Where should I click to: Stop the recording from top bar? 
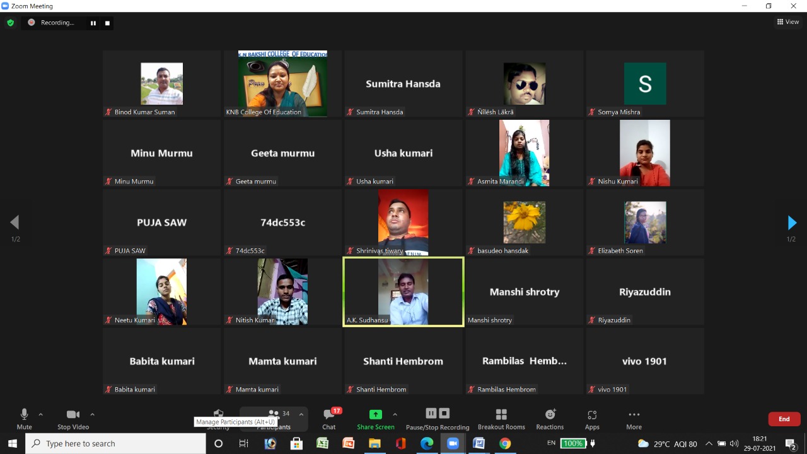click(x=107, y=23)
